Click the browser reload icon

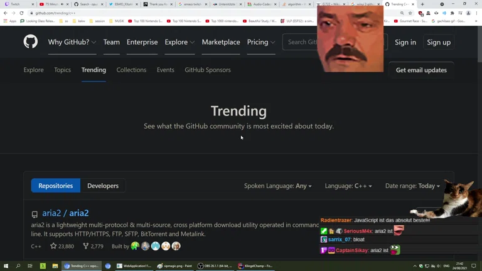[21, 13]
